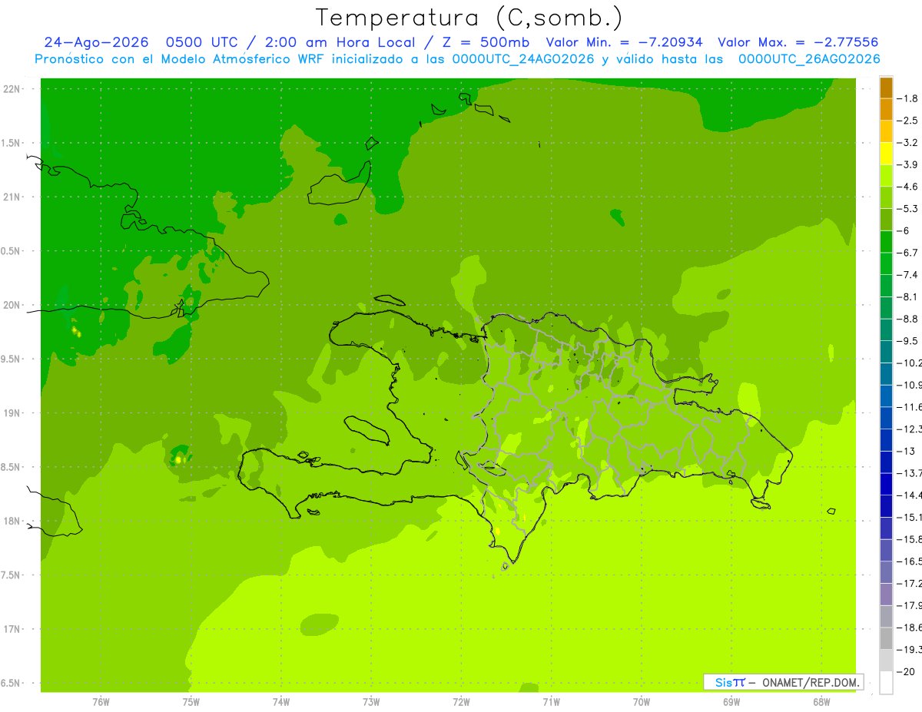922x712 pixels.
Task: Click the -2.5 colorbar value
Action: tap(908, 121)
